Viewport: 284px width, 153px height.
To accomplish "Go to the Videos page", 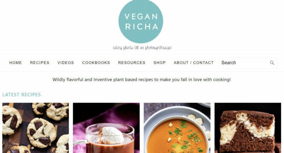I will point(66,62).
